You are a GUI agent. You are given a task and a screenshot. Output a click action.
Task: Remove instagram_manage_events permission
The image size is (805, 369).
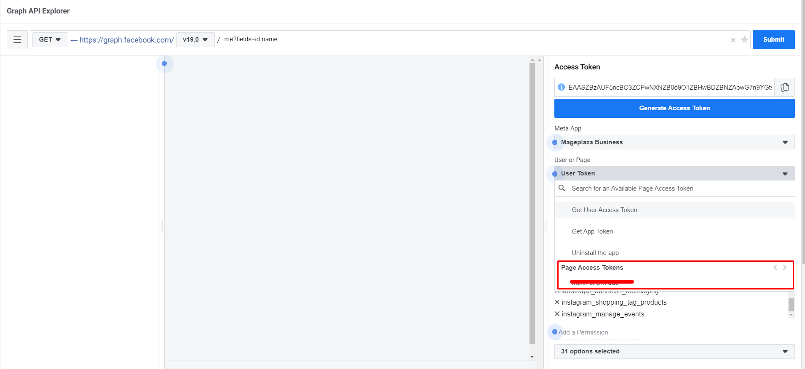point(557,314)
